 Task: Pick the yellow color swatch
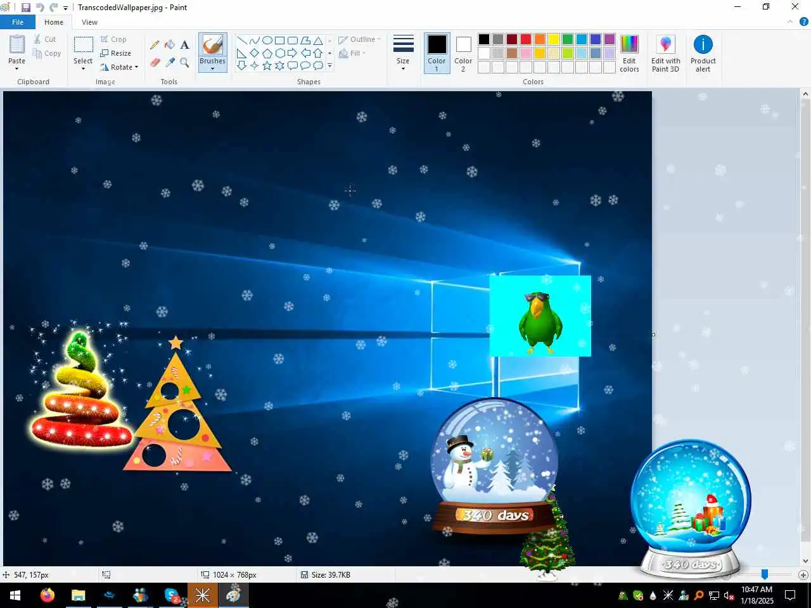pyautogui.click(x=554, y=39)
